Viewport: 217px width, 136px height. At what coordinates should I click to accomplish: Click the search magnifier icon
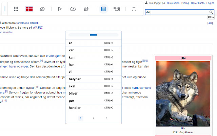211,12
